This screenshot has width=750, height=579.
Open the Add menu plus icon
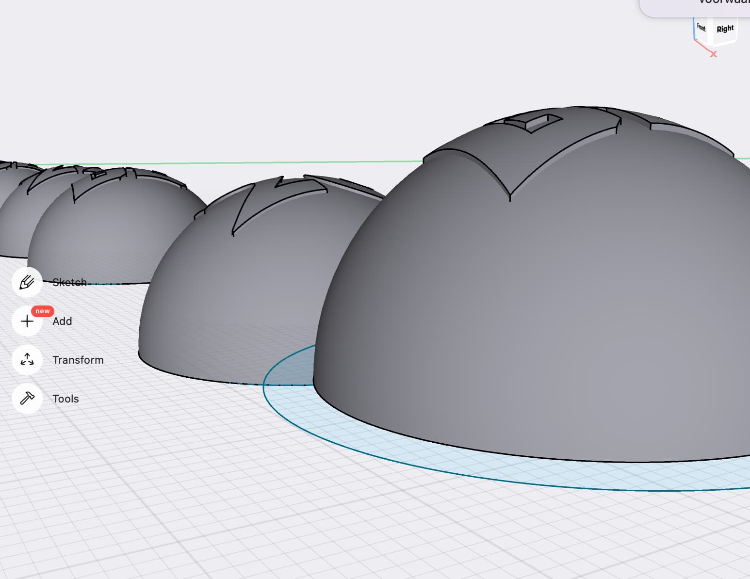pyautogui.click(x=27, y=321)
